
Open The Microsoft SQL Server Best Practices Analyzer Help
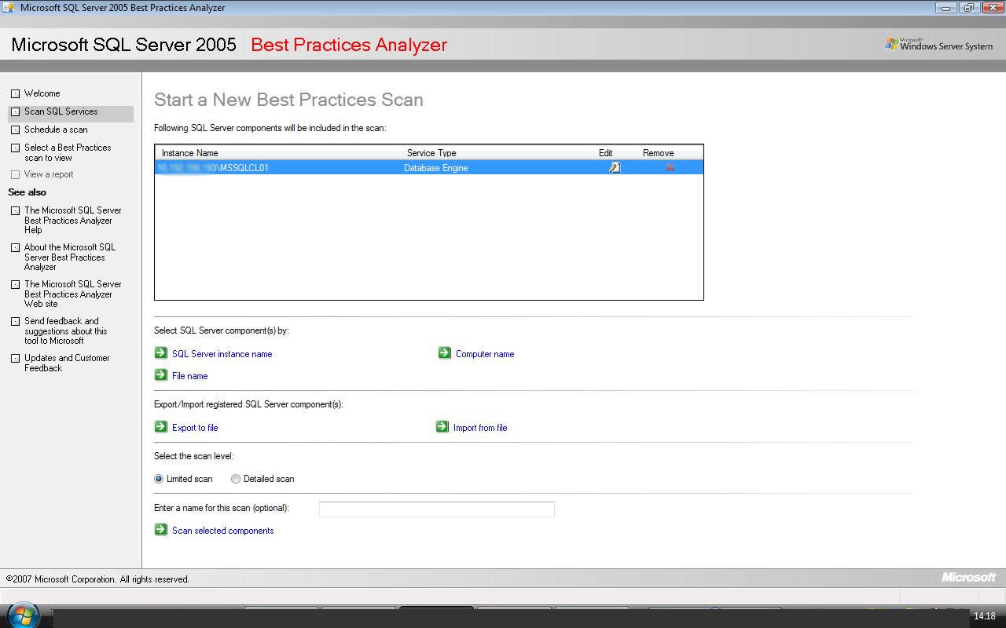(x=72, y=220)
